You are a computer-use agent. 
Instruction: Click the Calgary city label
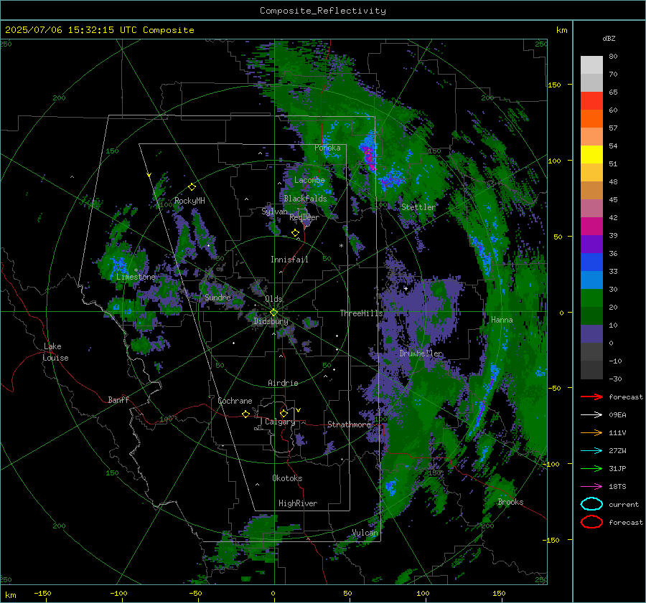(x=280, y=422)
